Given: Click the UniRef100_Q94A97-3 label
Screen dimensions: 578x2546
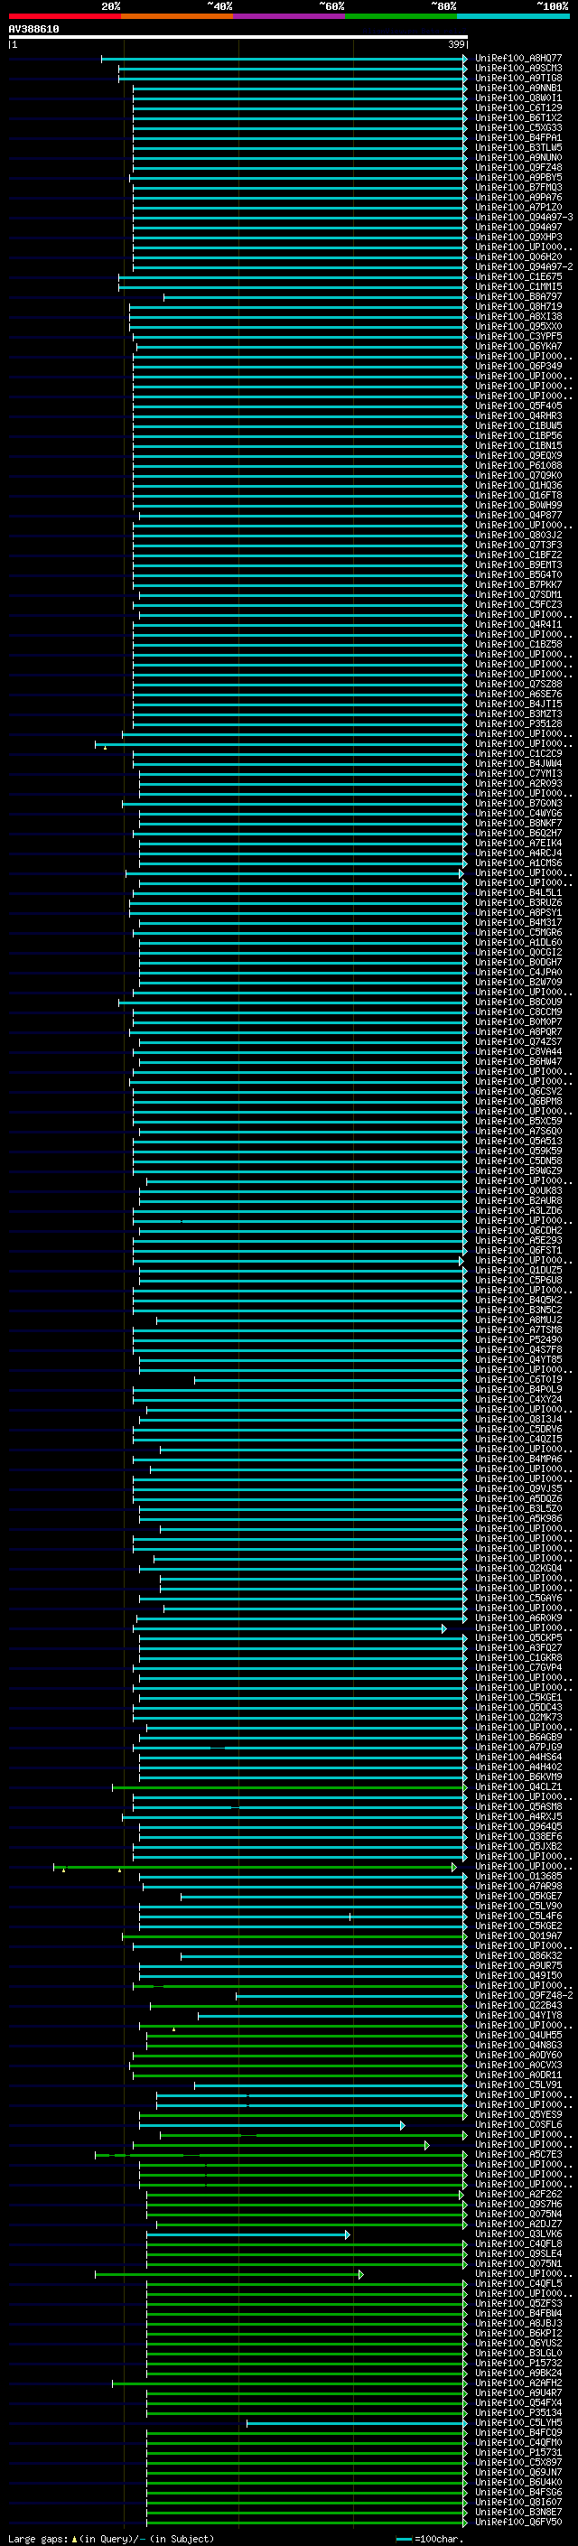Looking at the screenshot, I should [x=524, y=218].
